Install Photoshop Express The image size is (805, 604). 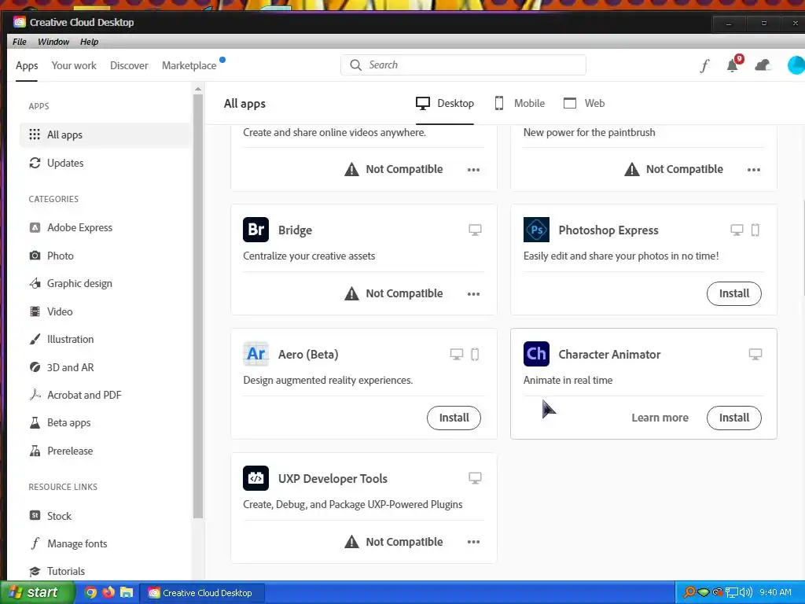[x=733, y=293]
